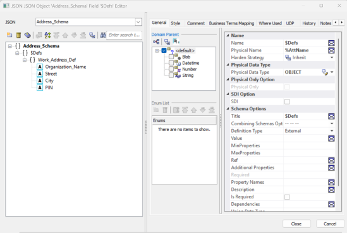Toggle the SDI checkbox
Viewport: 347px width, 233px height.
coord(287,101)
